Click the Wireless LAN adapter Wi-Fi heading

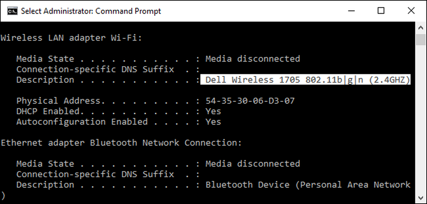point(71,38)
